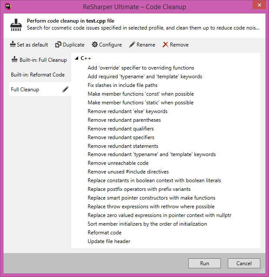Select Make member functions 'const' when possible
269x277 pixels.
pos(141,94)
